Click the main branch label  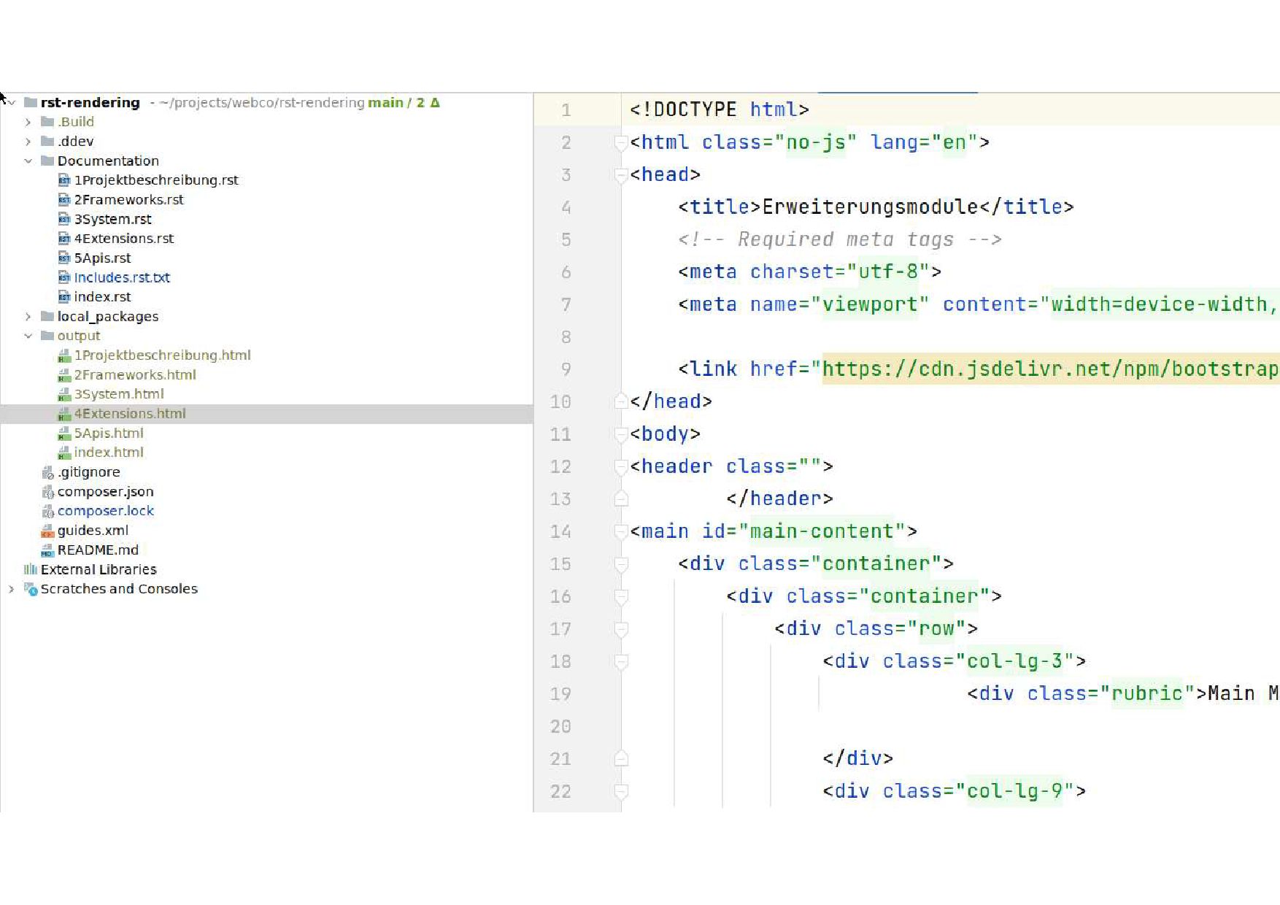coord(385,103)
